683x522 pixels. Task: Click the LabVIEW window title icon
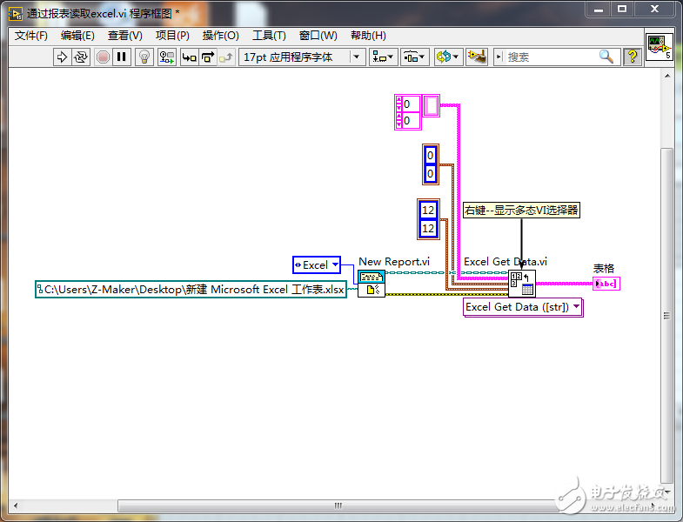pyautogui.click(x=16, y=14)
